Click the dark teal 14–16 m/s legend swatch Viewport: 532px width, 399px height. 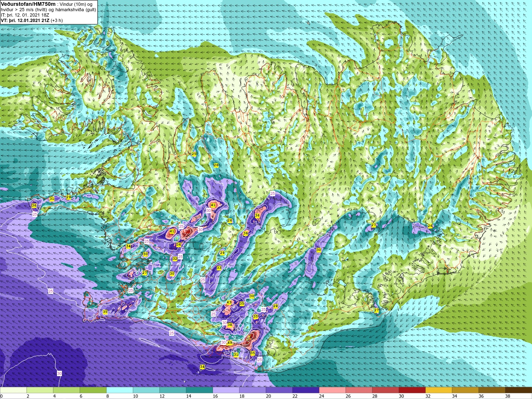click(x=199, y=390)
